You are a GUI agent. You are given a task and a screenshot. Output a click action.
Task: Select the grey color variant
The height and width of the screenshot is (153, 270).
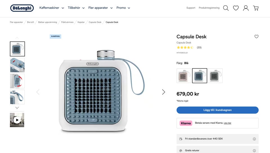click(x=215, y=76)
